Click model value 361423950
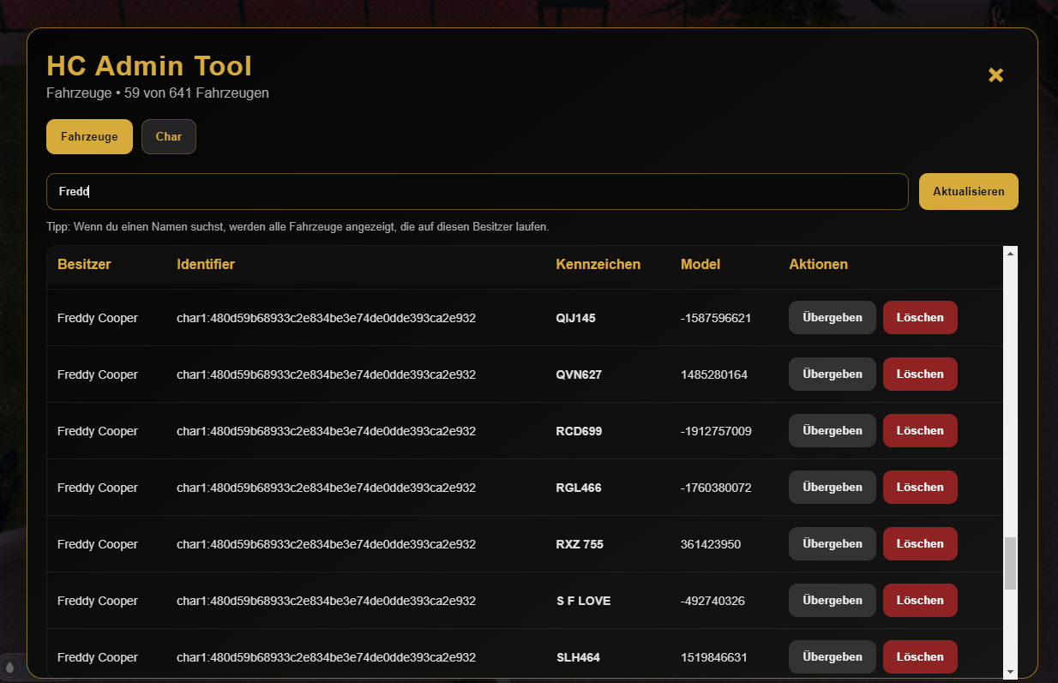Screen dimensions: 1058x683 pos(711,544)
